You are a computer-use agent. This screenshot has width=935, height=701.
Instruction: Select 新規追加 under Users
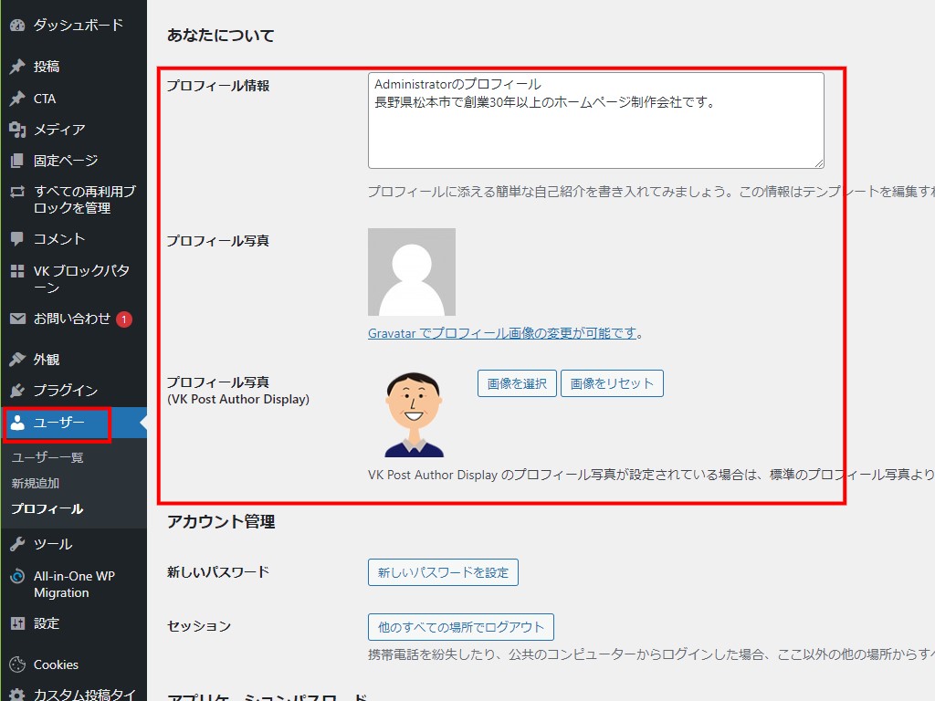(36, 483)
